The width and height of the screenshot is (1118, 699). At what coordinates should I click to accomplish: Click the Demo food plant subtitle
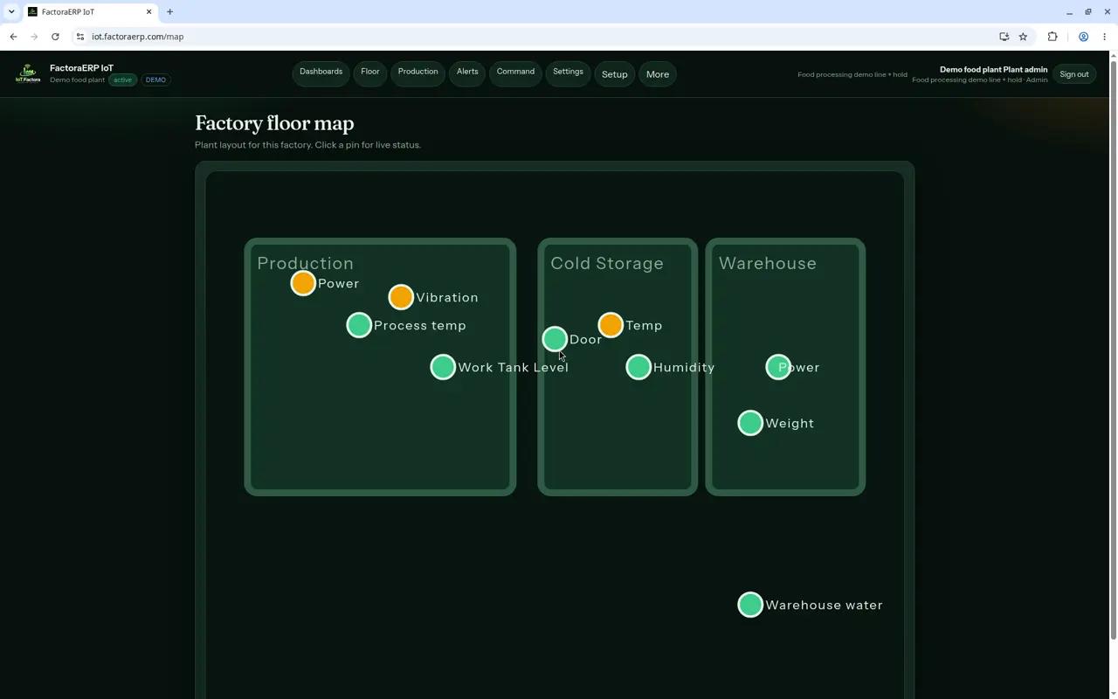[x=77, y=80]
